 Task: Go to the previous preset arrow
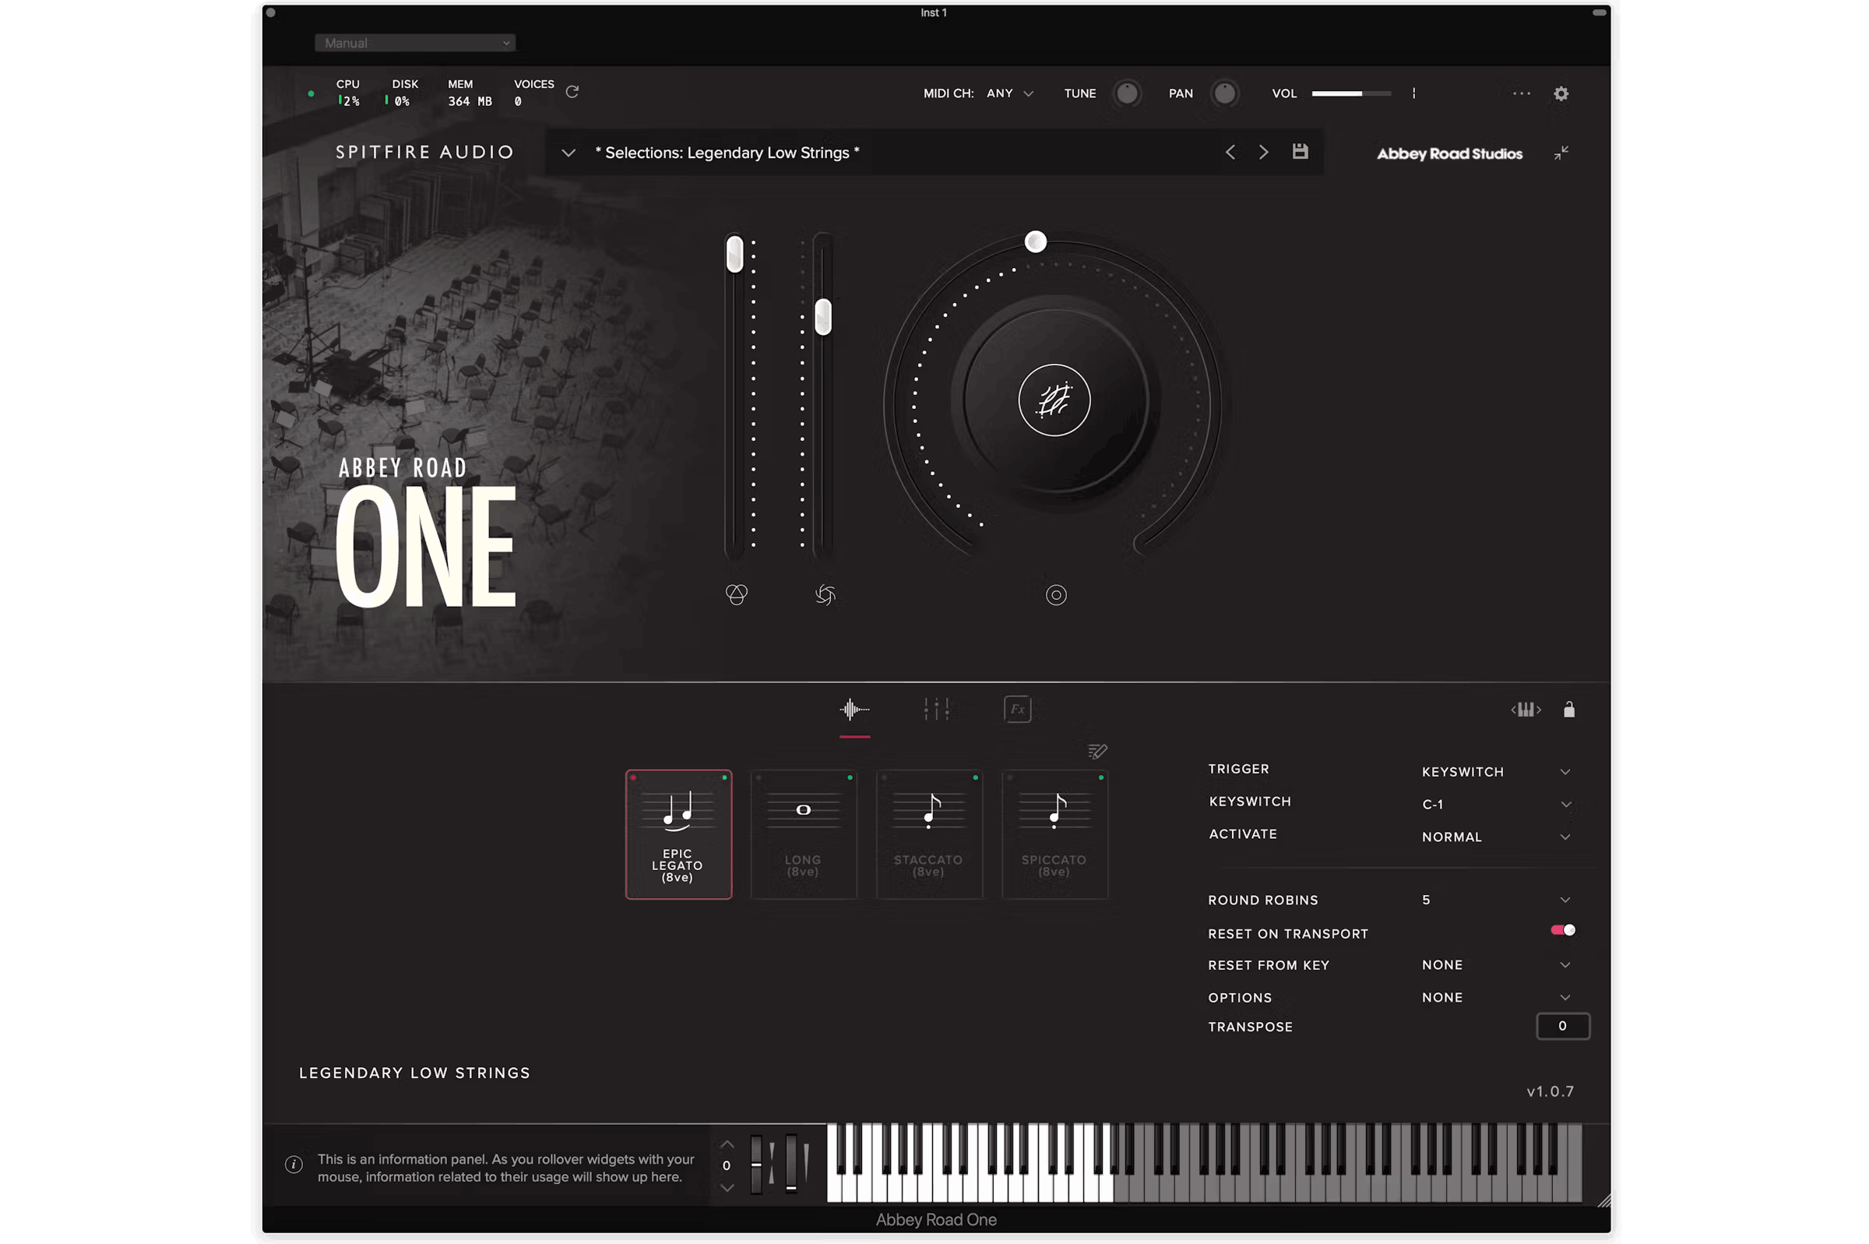(1230, 152)
